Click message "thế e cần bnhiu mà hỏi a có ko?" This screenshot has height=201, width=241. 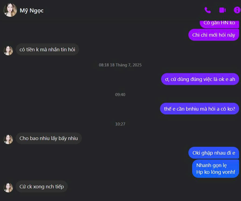[199, 109]
